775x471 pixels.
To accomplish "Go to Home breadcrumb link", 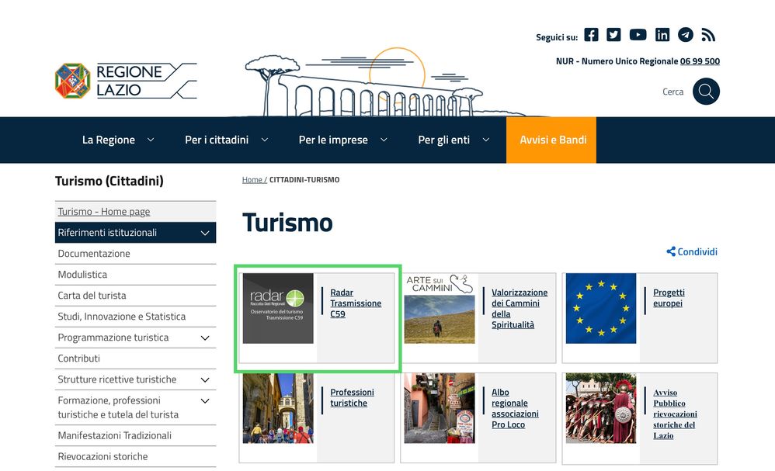I will tap(252, 179).
